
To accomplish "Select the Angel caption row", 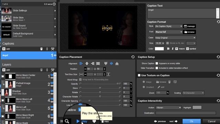I will pyautogui.click(x=29, y=55).
